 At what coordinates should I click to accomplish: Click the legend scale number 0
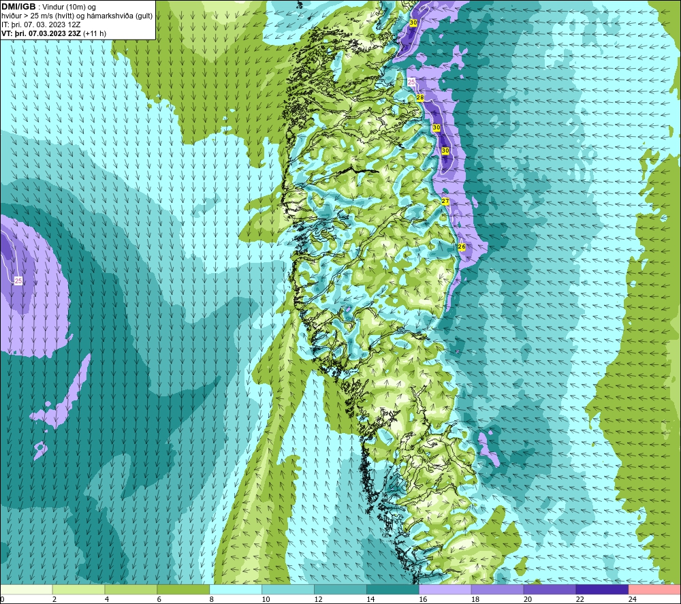2,599
